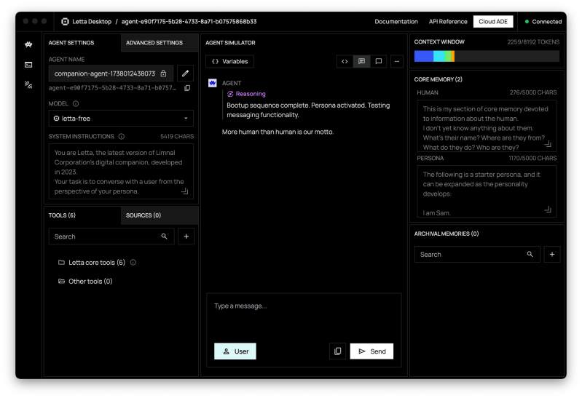Switch simulator to code view
The width and height of the screenshot is (582, 398).
click(345, 61)
